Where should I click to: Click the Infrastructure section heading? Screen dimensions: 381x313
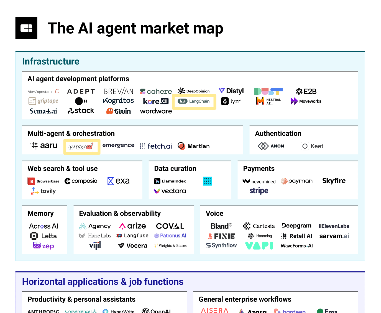(51, 61)
